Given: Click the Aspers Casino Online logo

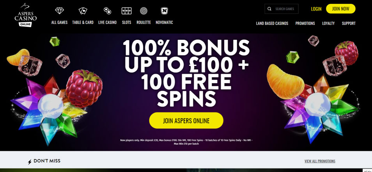Looking at the screenshot, I should click(26, 14).
